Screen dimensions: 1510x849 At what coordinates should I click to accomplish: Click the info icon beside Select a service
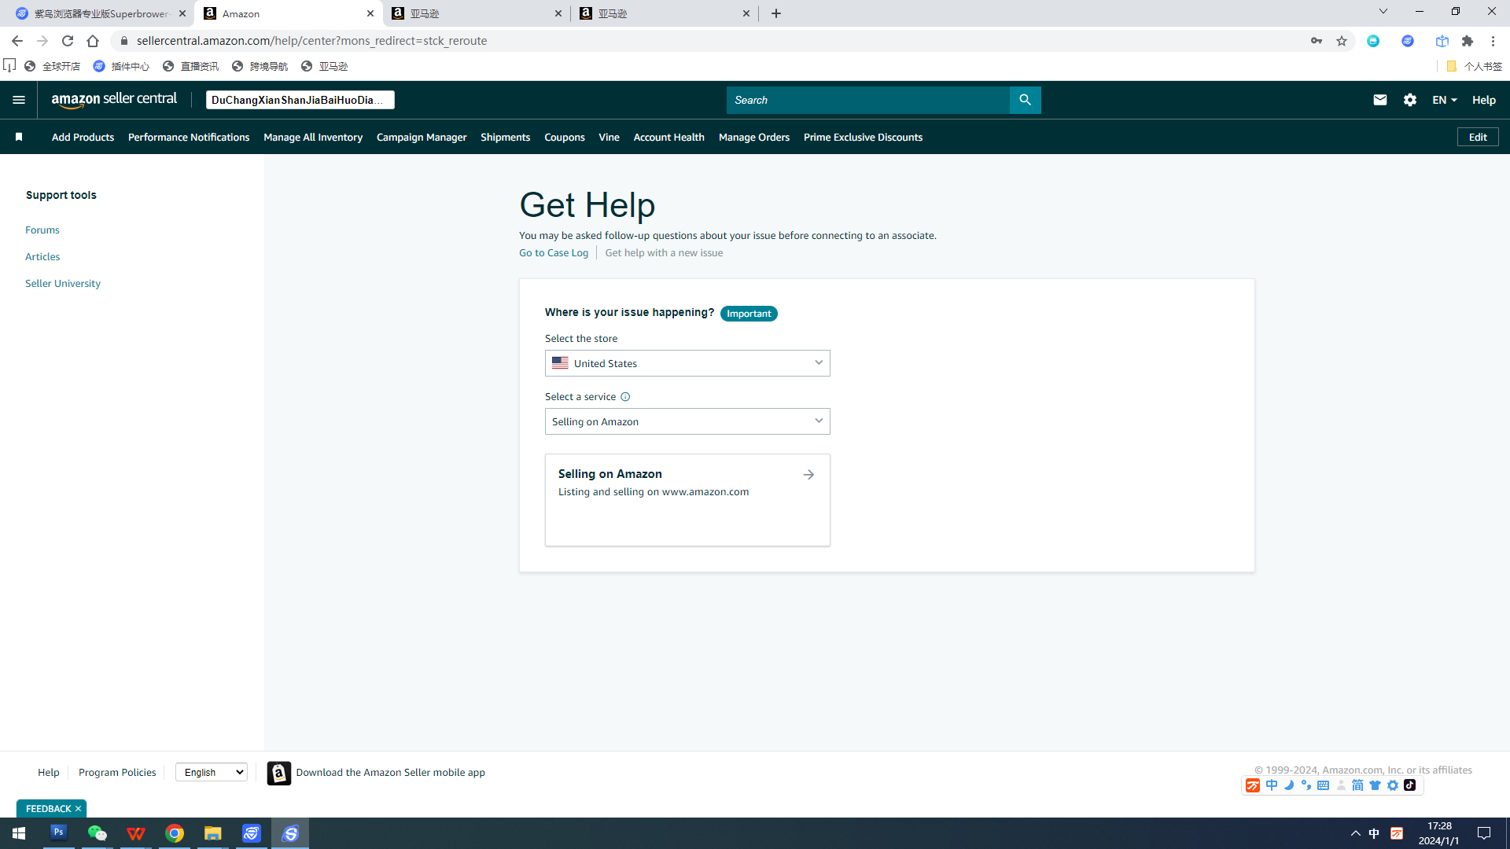(x=625, y=397)
